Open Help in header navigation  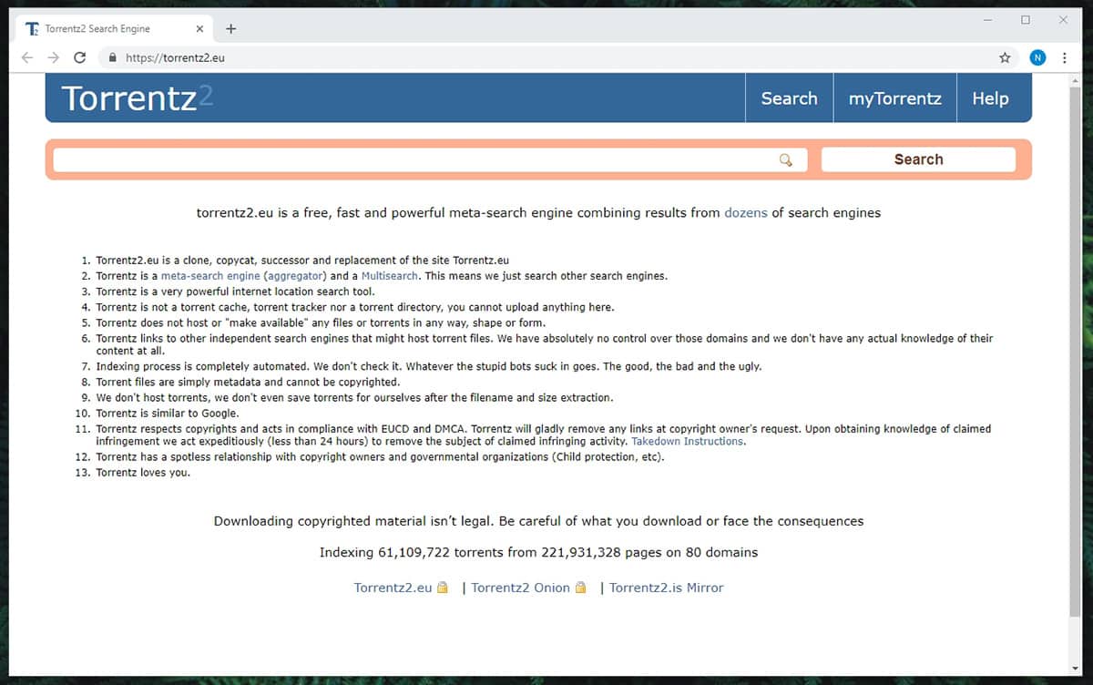tap(990, 98)
